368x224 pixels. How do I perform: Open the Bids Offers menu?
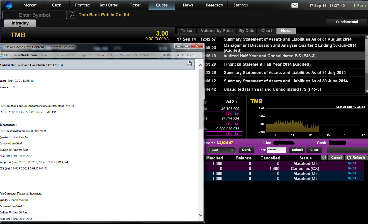point(109,5)
